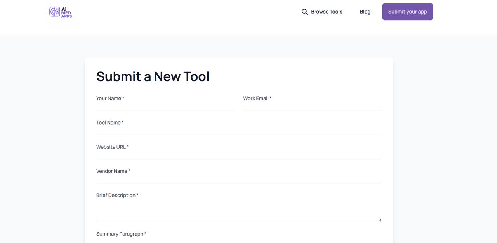The height and width of the screenshot is (243, 497).
Task: Click the Tool Name label
Action: [x=109, y=123]
